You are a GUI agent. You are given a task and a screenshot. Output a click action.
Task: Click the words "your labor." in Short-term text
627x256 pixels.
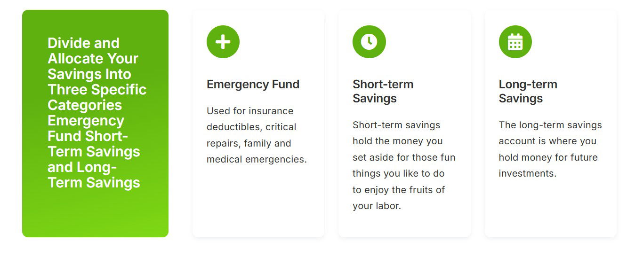(377, 206)
